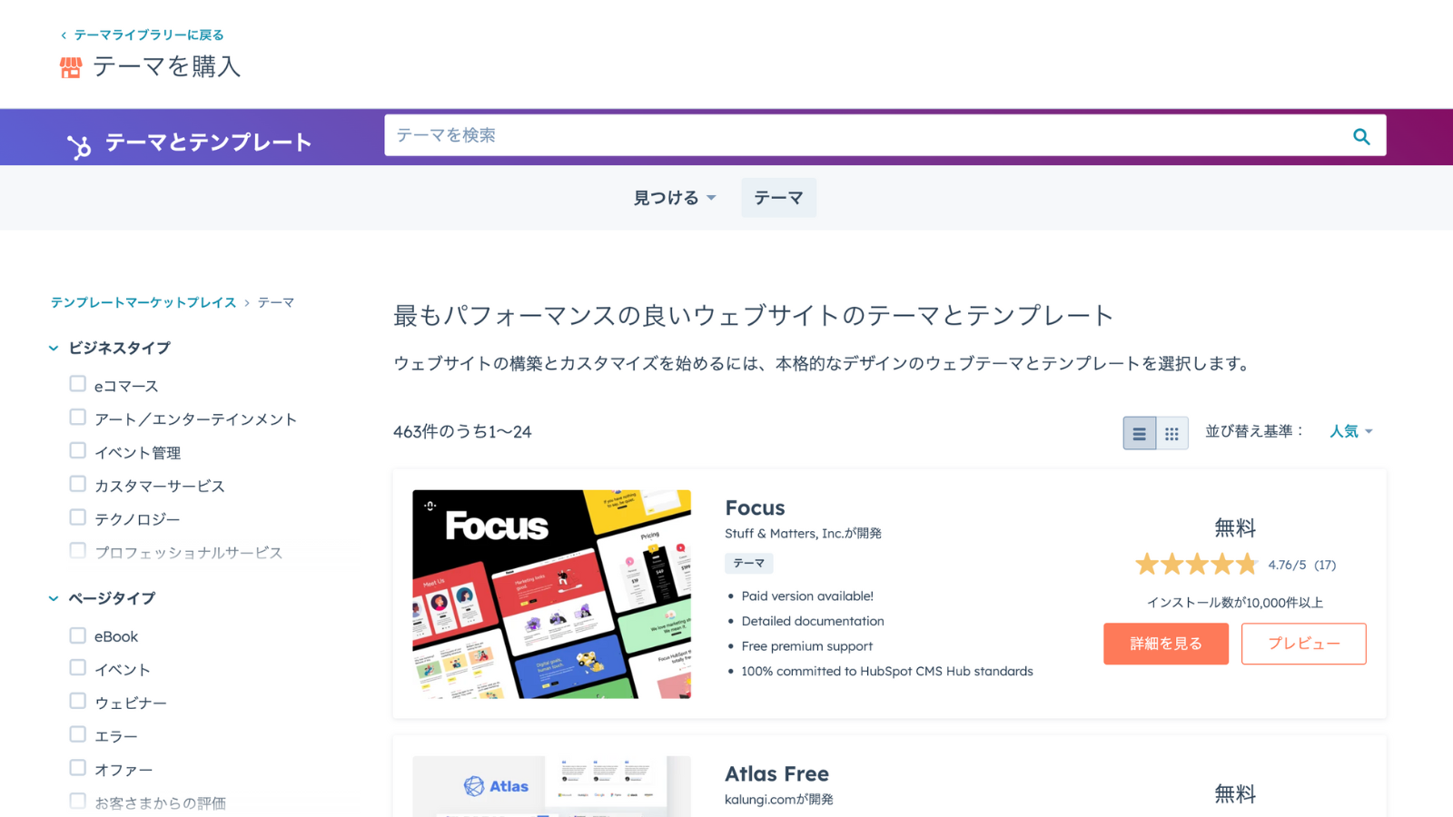This screenshot has width=1453, height=817.
Task: Open the Atlas theme thumbnail
Action: 552,786
